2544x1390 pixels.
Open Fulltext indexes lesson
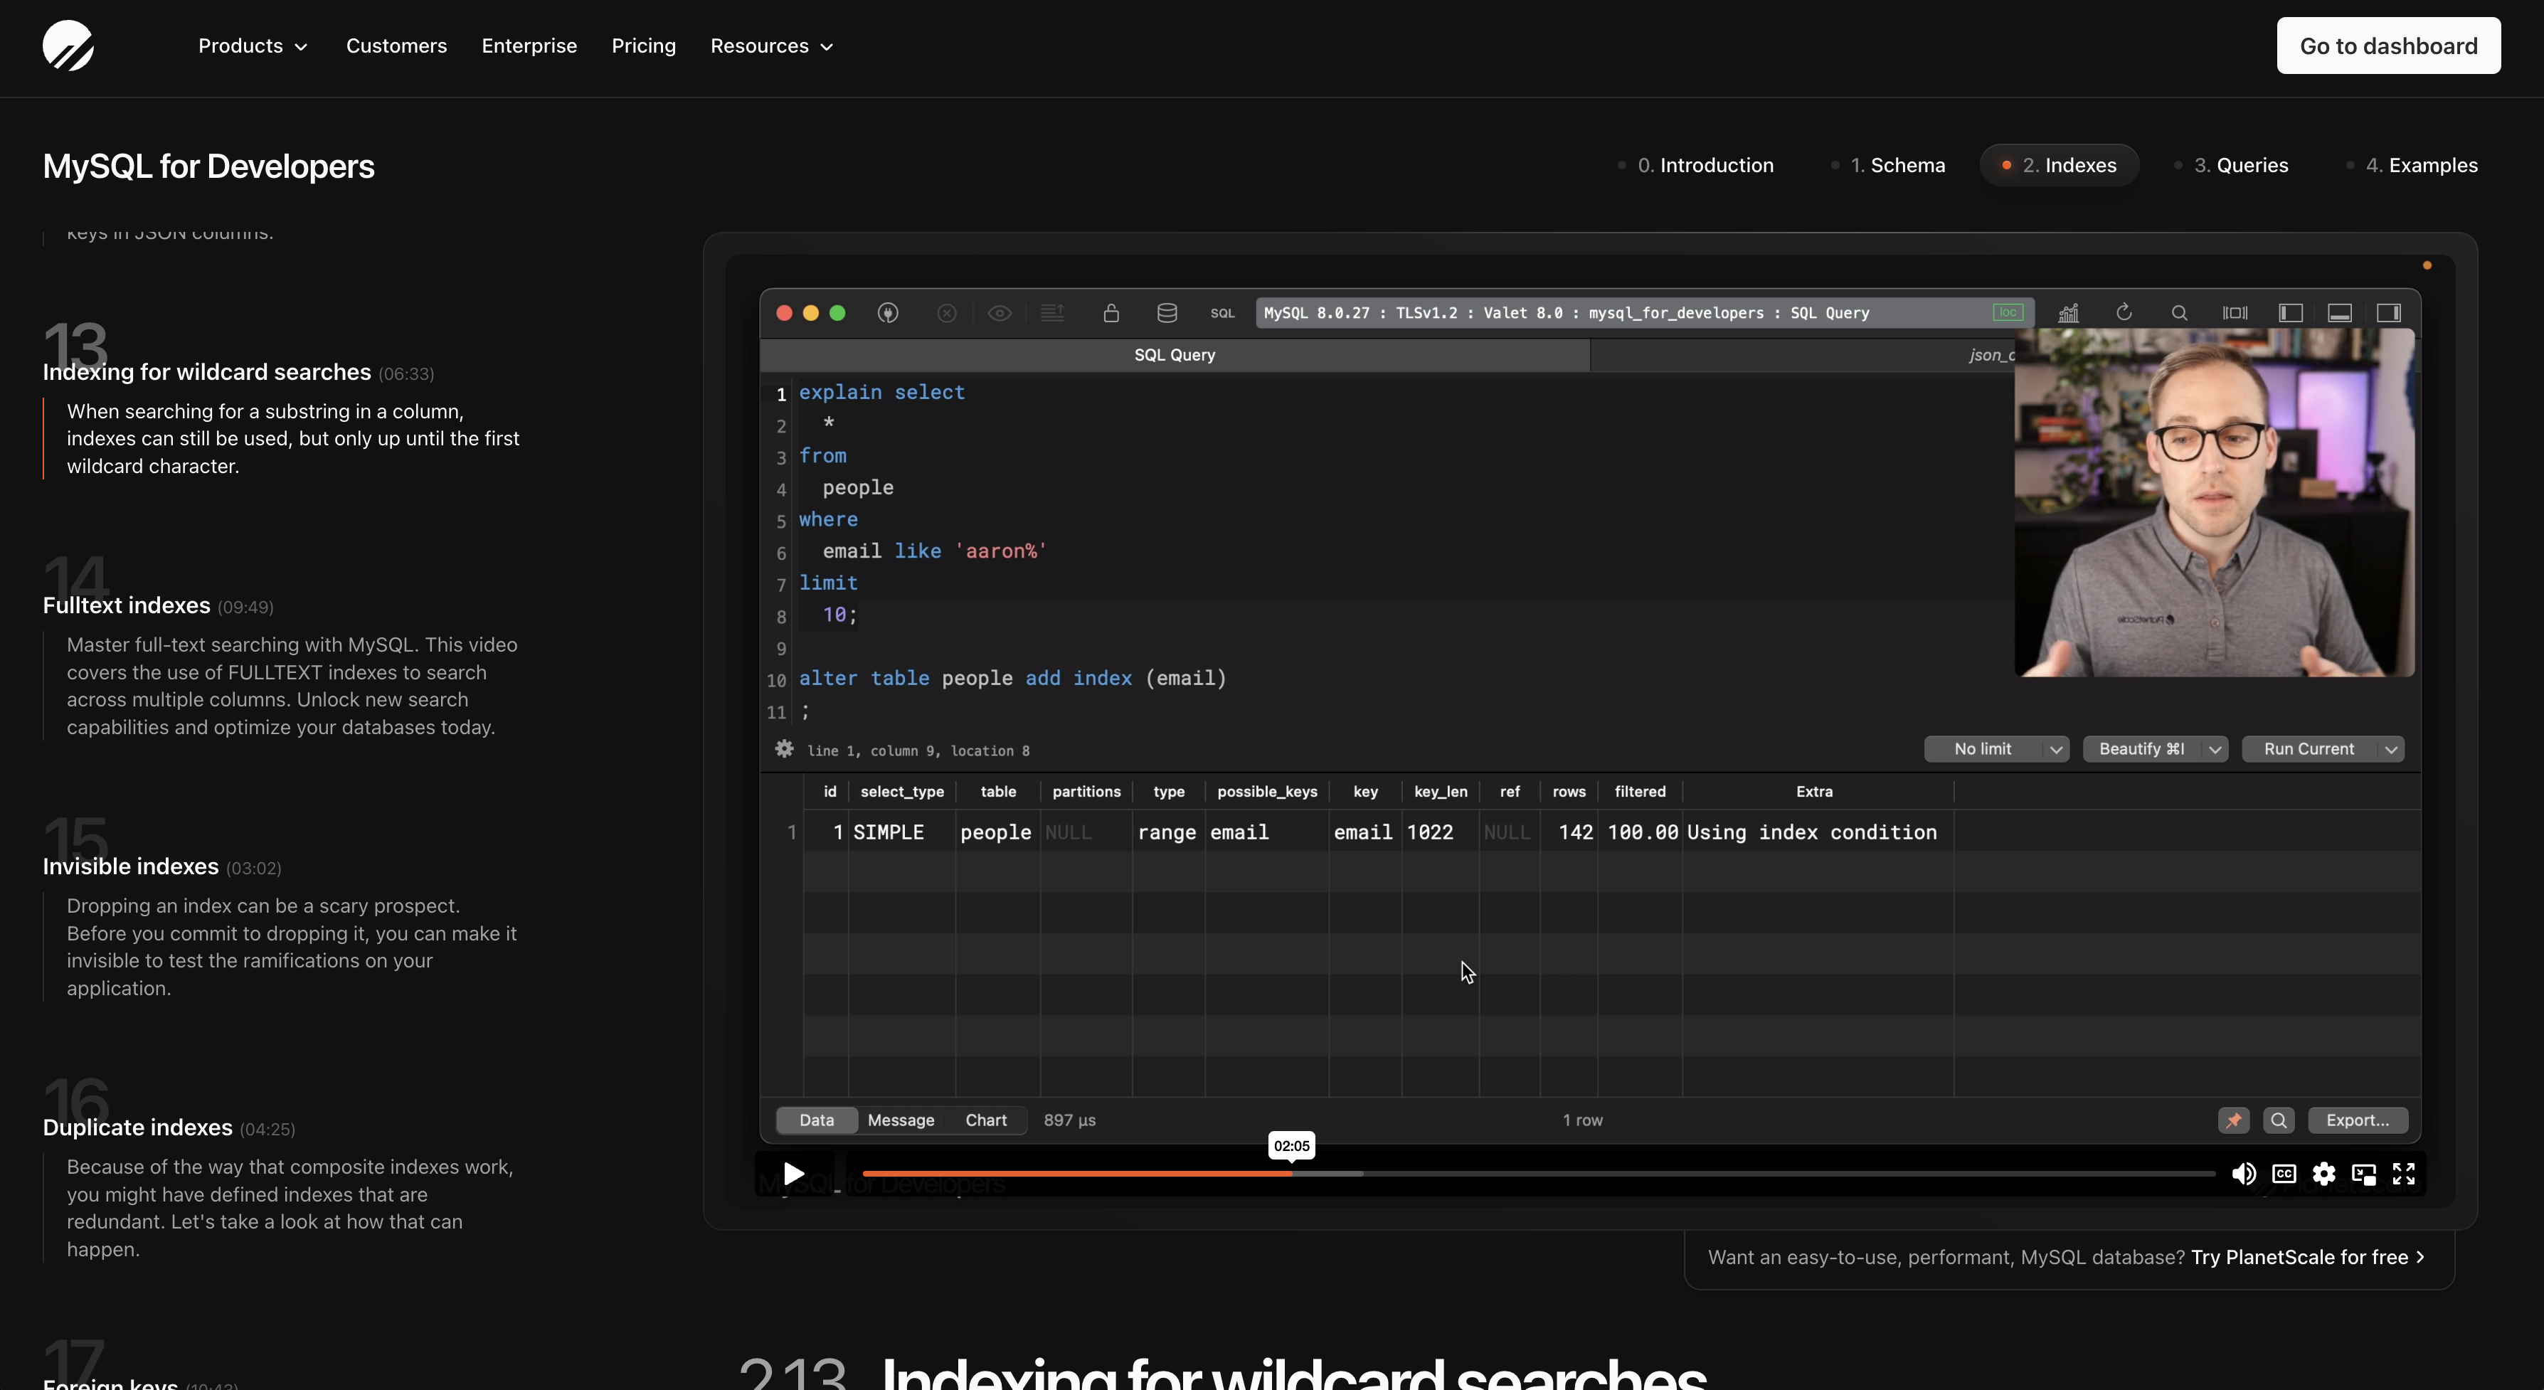127,605
